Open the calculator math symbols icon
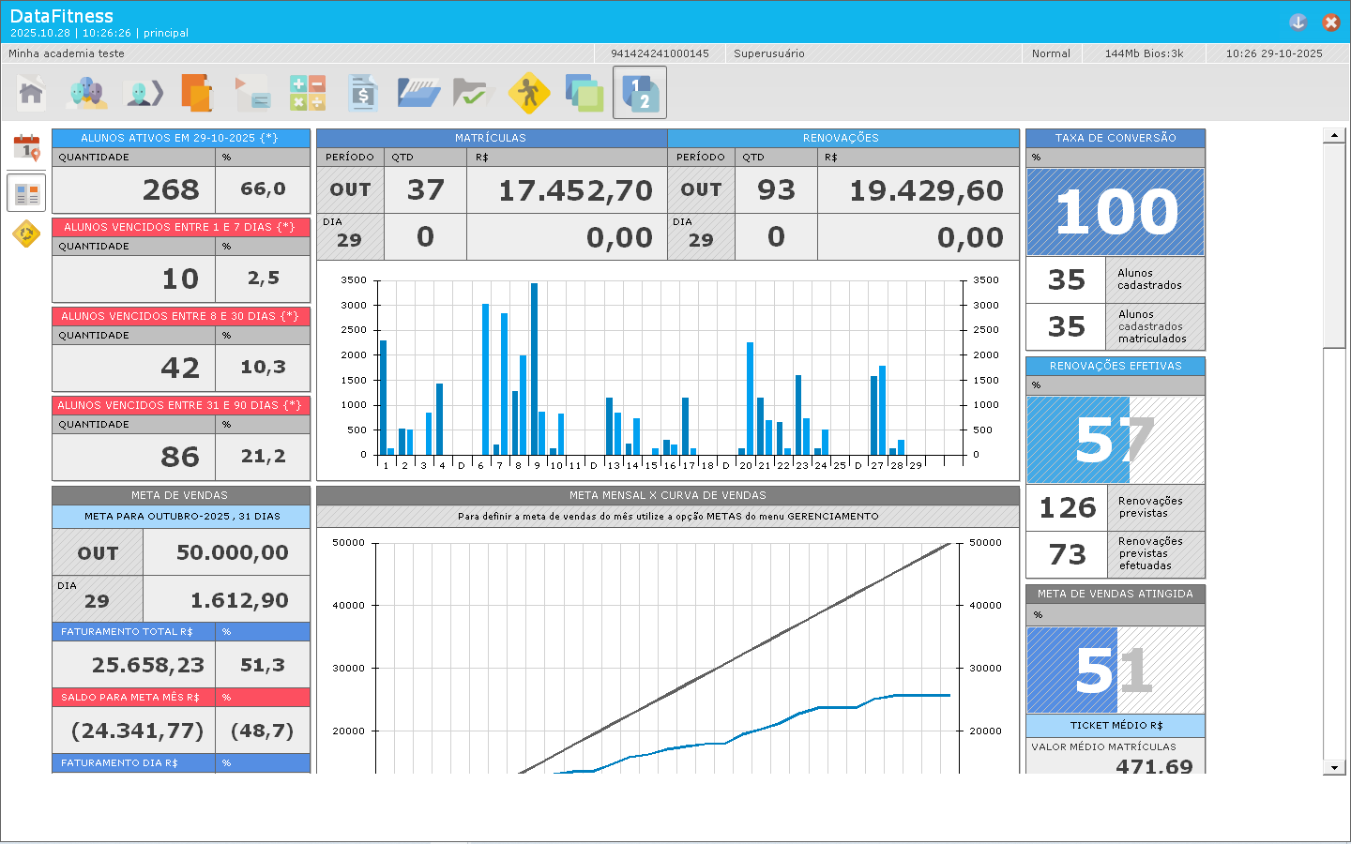The width and height of the screenshot is (1351, 844). coord(308,93)
